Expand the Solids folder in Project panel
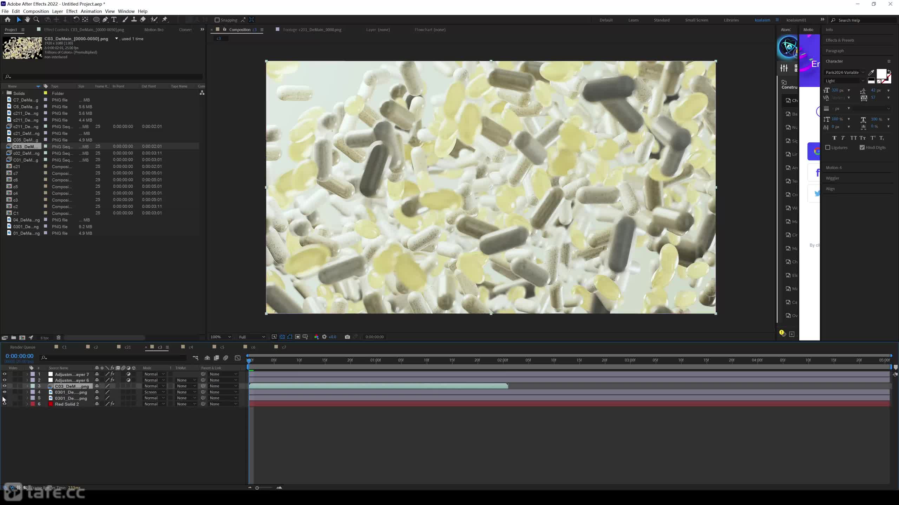 click(x=3, y=93)
